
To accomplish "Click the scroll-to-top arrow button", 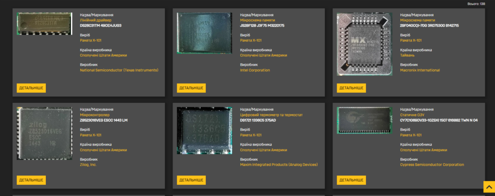I will (x=489, y=187).
